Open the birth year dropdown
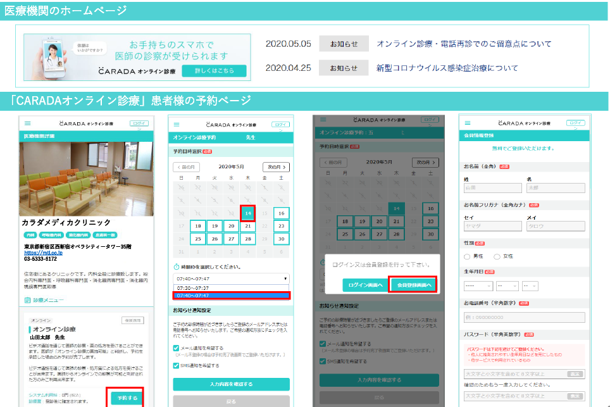 click(477, 285)
